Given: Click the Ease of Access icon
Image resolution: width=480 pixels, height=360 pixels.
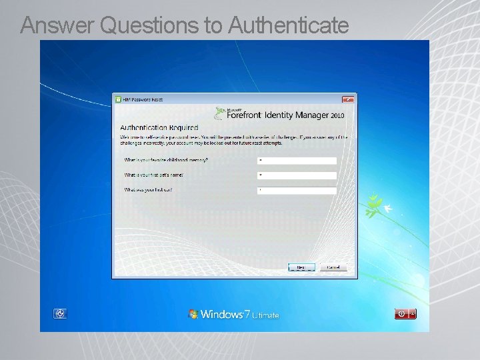Looking at the screenshot, I should pos(60,314).
